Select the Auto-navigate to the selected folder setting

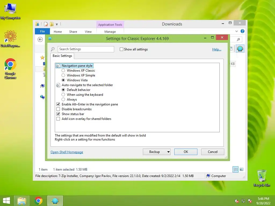point(85,85)
